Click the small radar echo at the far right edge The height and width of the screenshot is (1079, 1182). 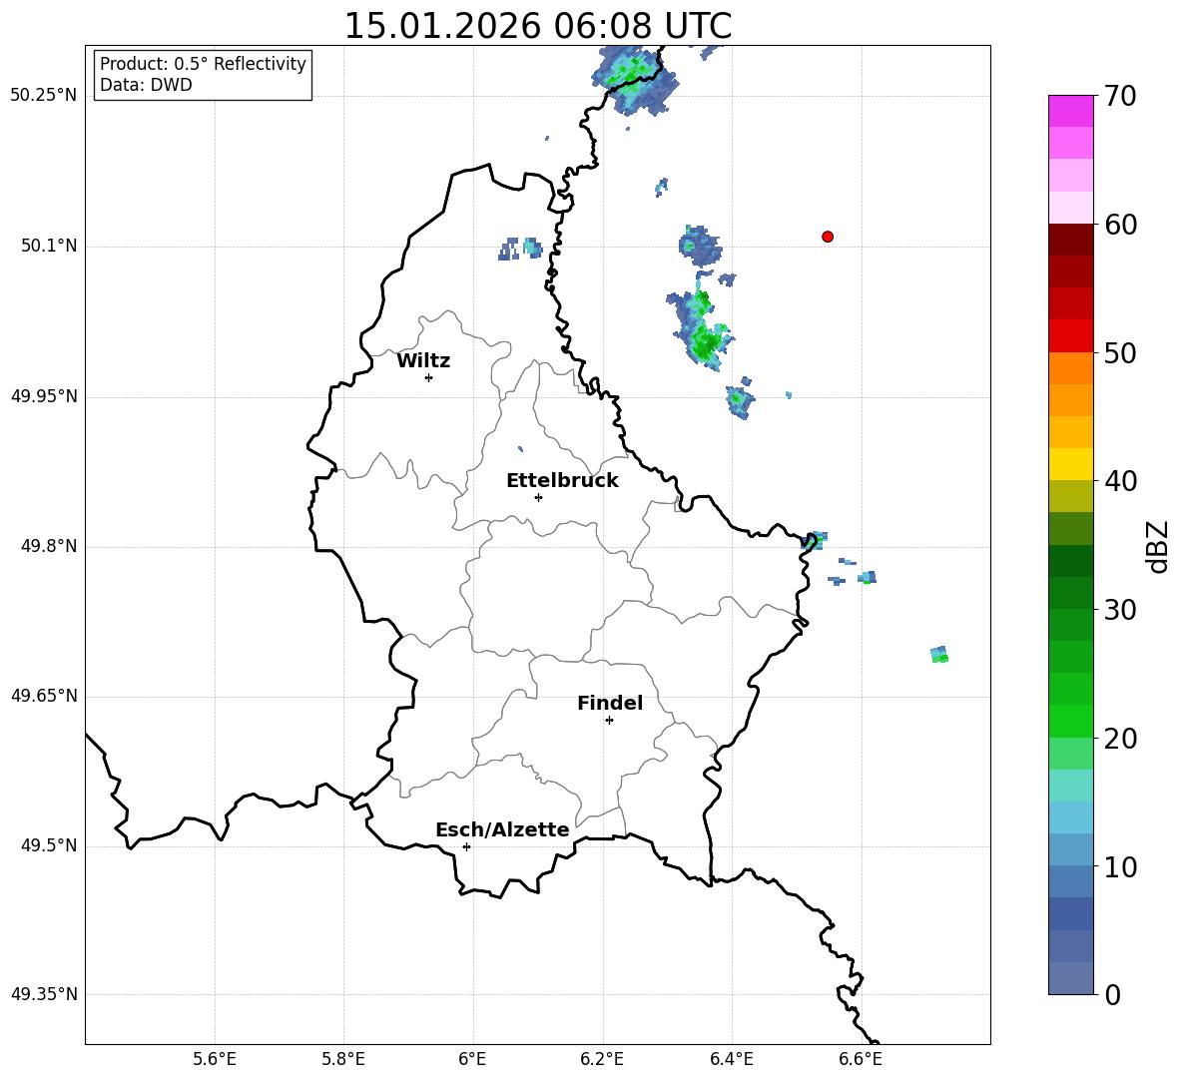pos(939,654)
